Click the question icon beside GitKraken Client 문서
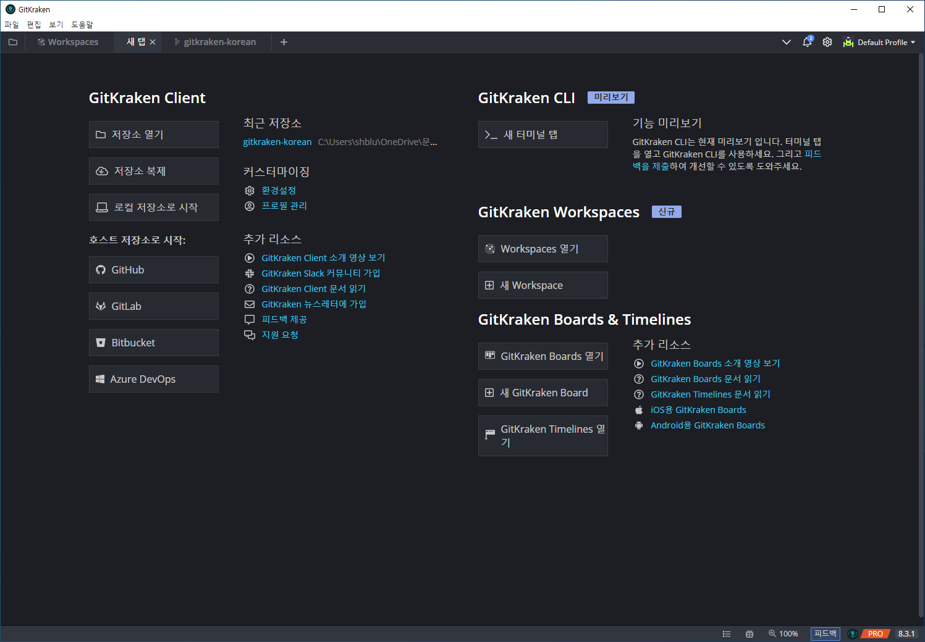Image resolution: width=925 pixels, height=642 pixels. 250,289
